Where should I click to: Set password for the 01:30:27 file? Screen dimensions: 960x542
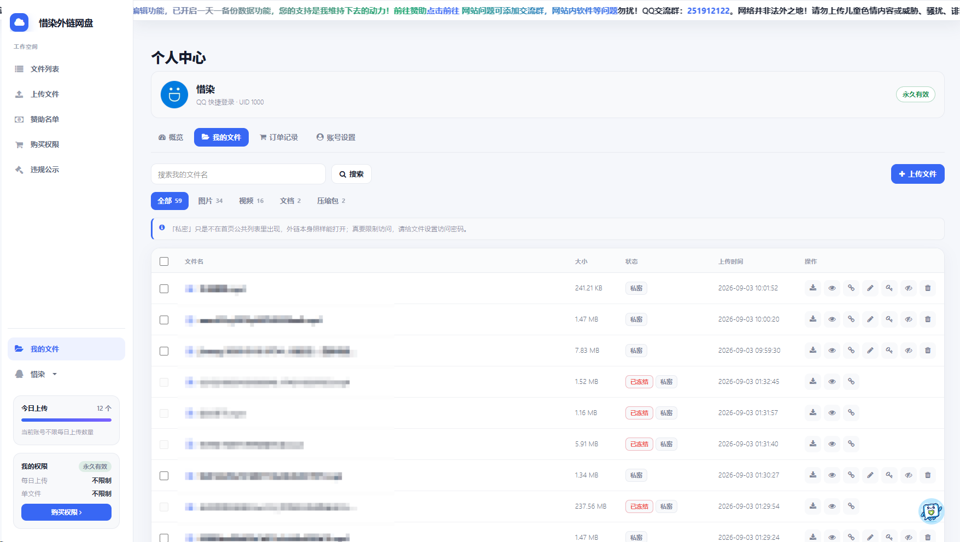click(x=889, y=475)
